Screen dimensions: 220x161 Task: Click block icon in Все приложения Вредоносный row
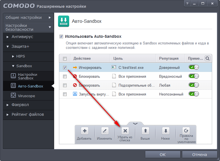75,76
